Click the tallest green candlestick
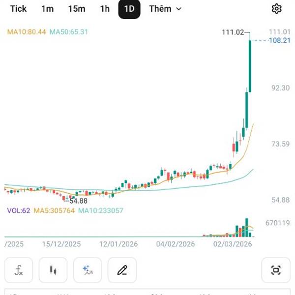The image size is (295, 295). point(250,66)
